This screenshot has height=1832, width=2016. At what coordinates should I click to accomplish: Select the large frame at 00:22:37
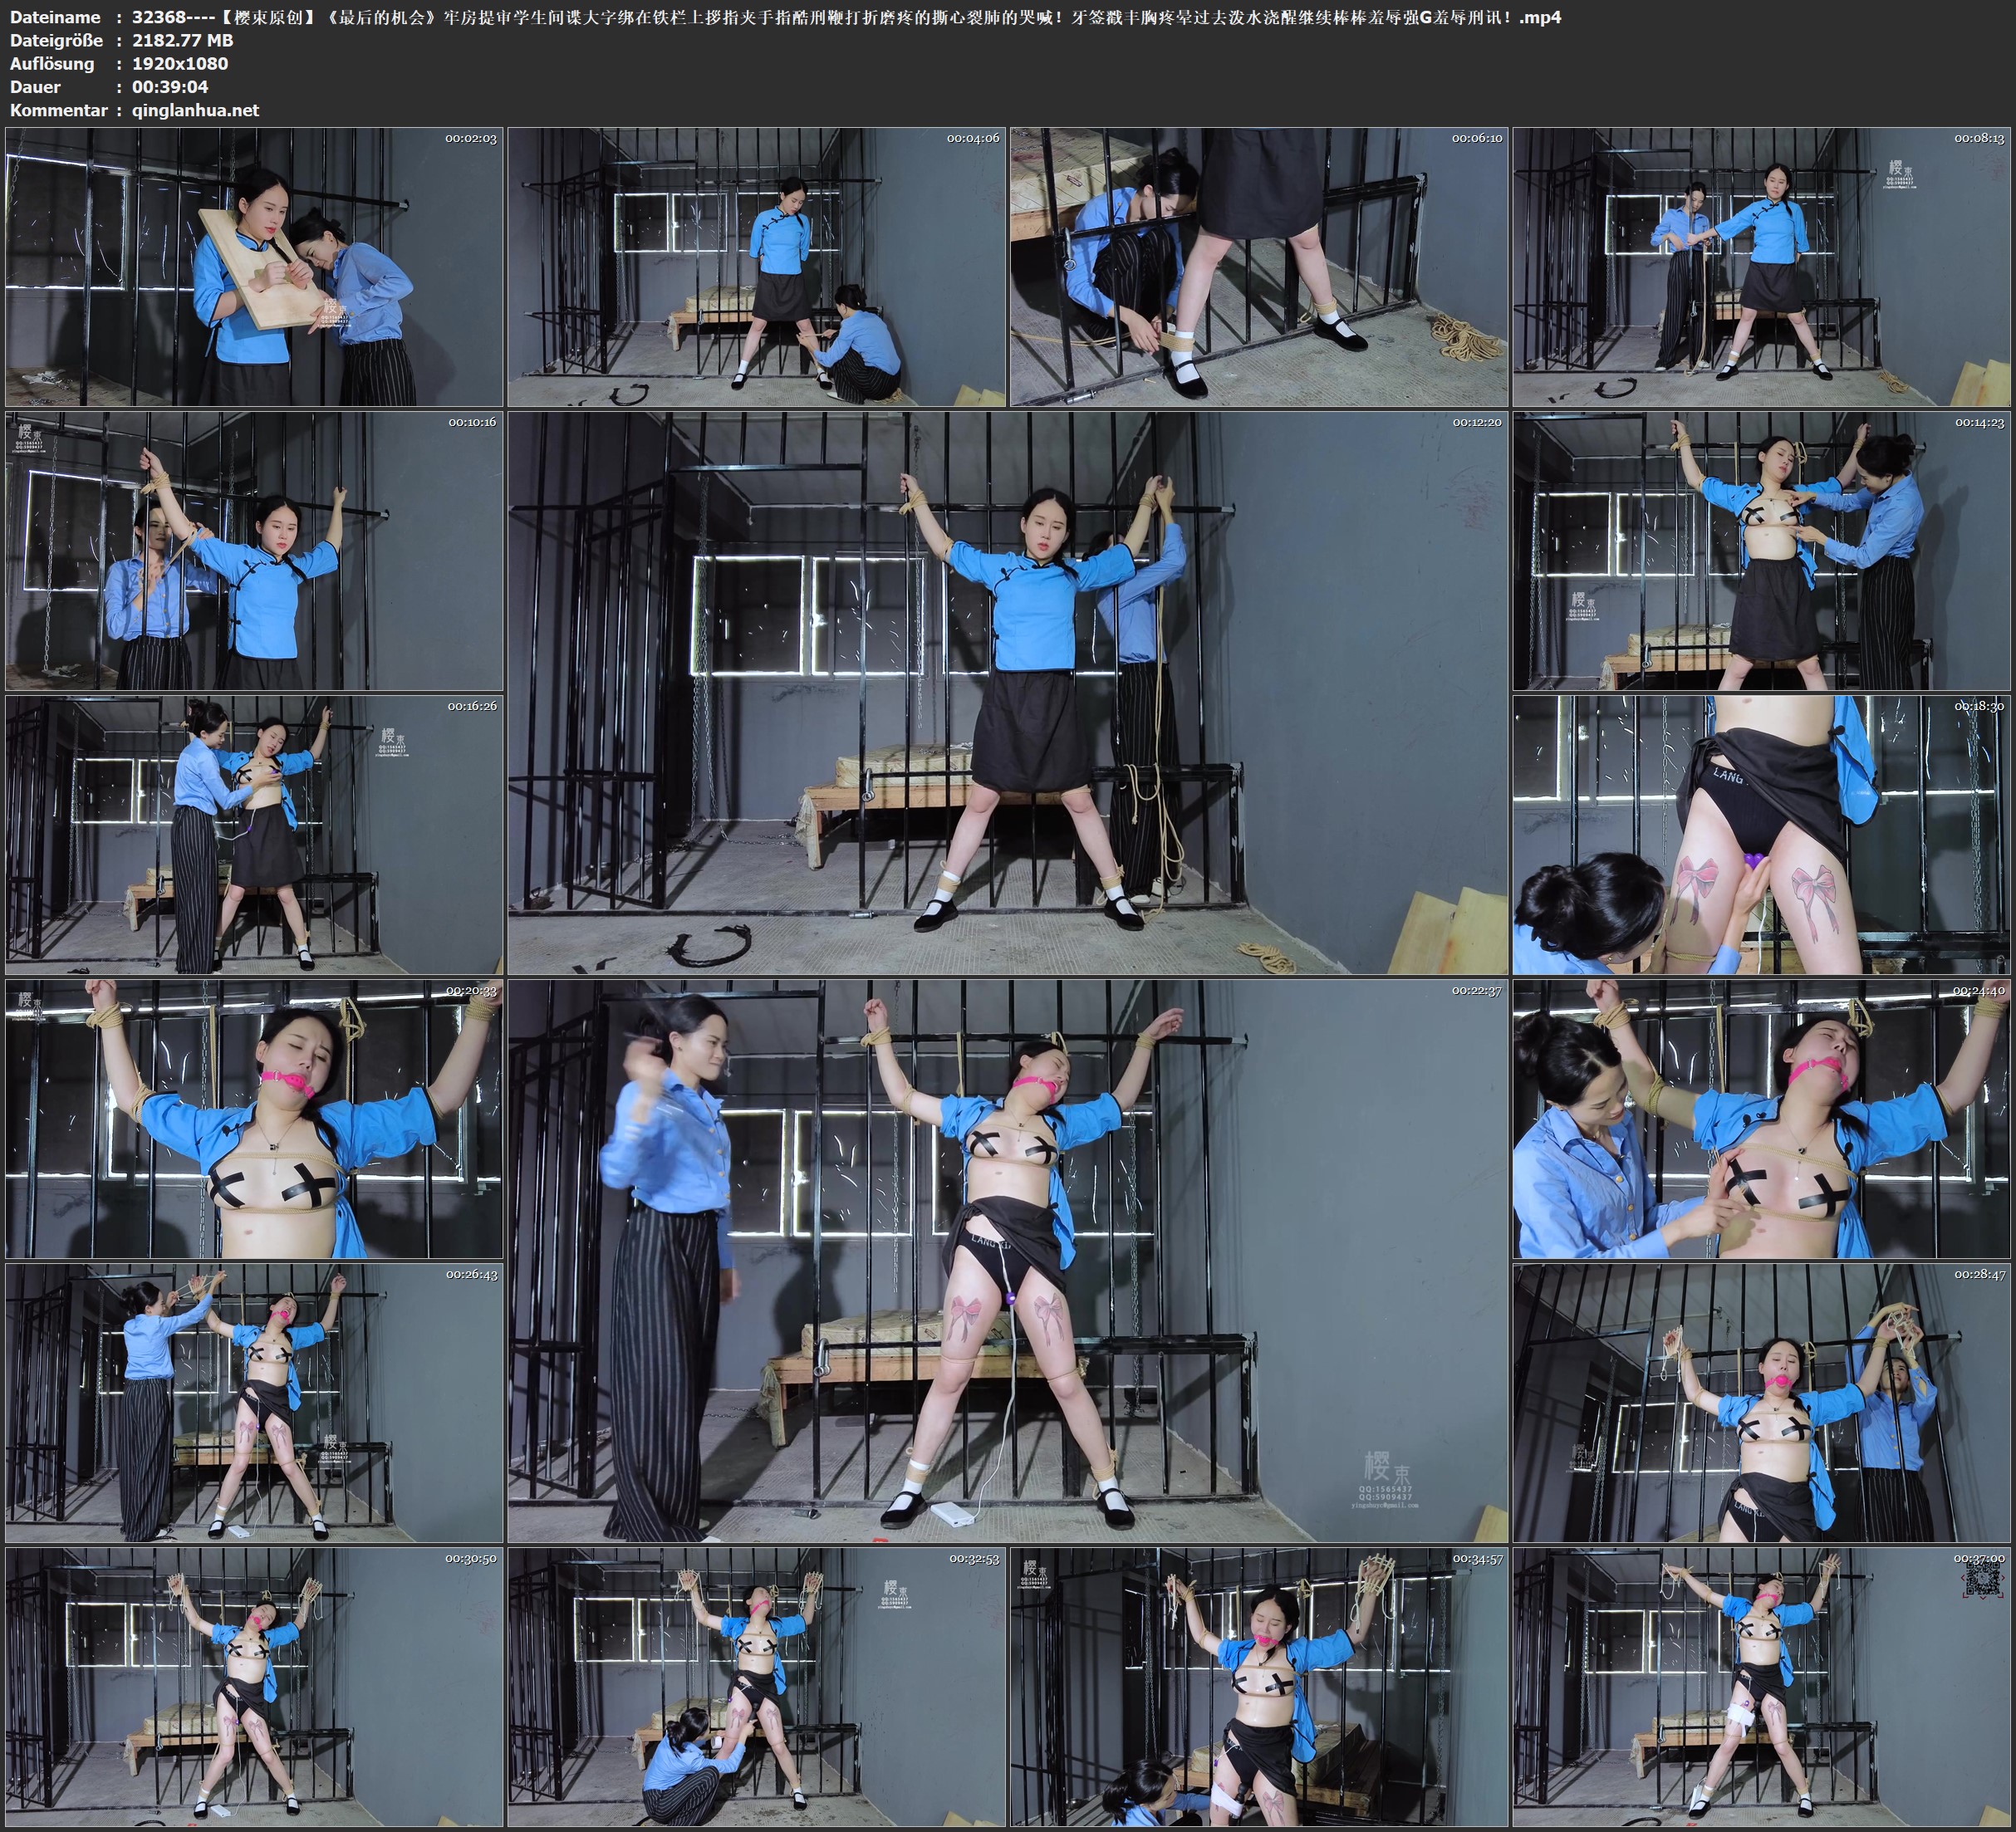(1007, 1260)
